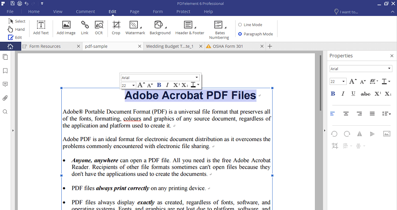The image size is (397, 210).
Task: Open character spacing dropdown in Properties
Action: click(x=374, y=81)
